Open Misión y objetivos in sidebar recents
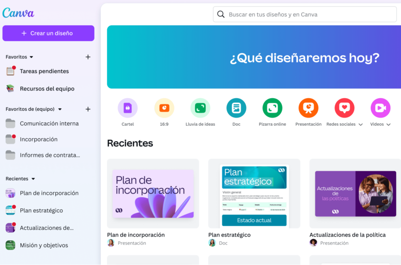Image resolution: width=401 pixels, height=265 pixels. [x=44, y=245]
